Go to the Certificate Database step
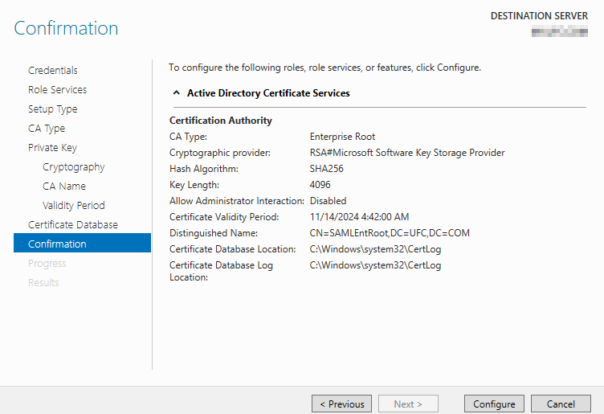This screenshot has width=604, height=414. point(73,225)
